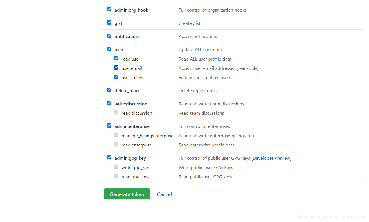Click the manage_billing:enterprise label

(147, 136)
